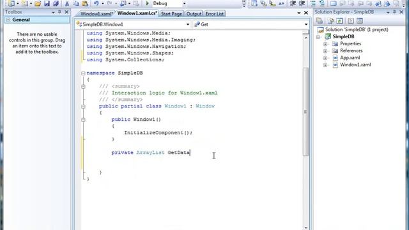Viewport: 409px width, 230px height.
Task: Click the Redo arrow icon
Action: (x=109, y=3)
